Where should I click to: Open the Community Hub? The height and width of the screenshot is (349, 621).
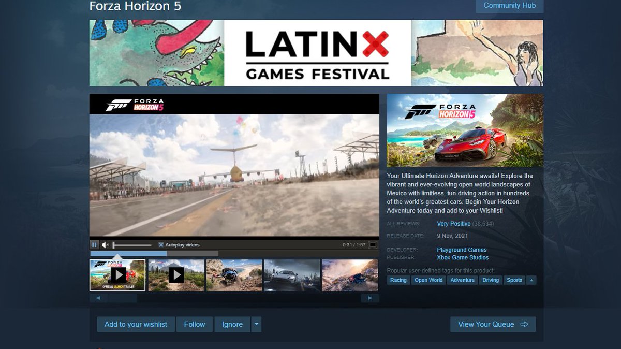coord(509,6)
